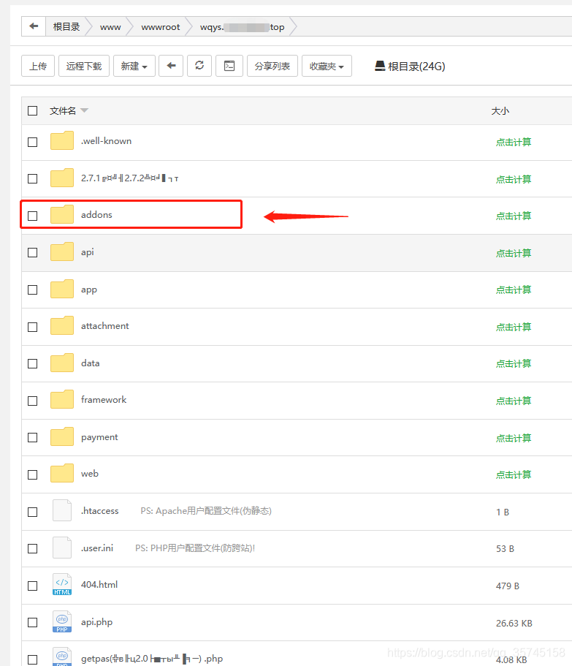The width and height of the screenshot is (572, 666).
Task: Open the attachment folder name
Action: pyautogui.click(x=104, y=326)
